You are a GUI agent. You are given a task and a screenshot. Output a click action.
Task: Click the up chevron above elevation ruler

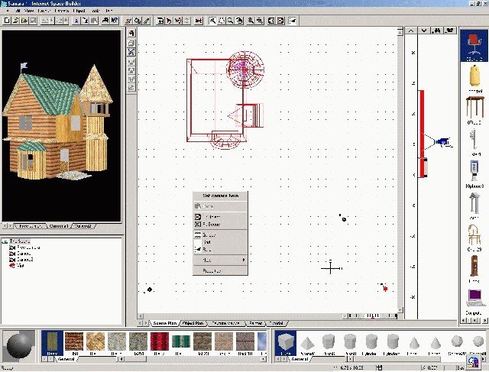tap(411, 31)
